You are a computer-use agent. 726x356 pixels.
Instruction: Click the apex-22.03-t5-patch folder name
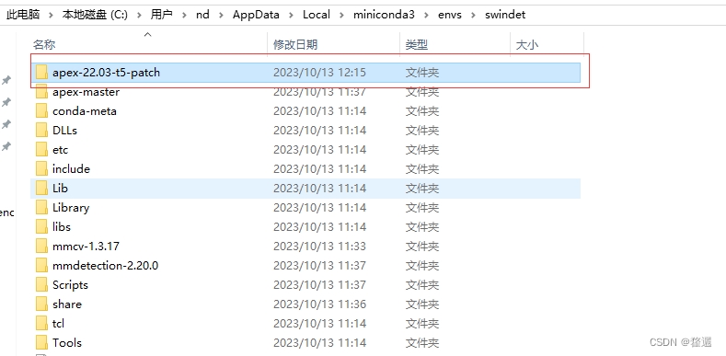point(106,73)
